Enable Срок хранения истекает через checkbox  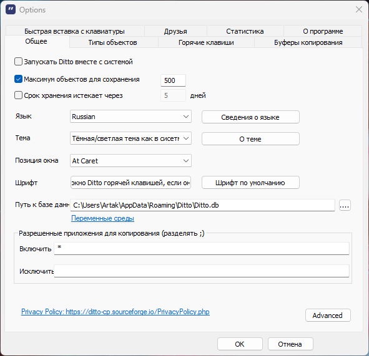point(18,95)
